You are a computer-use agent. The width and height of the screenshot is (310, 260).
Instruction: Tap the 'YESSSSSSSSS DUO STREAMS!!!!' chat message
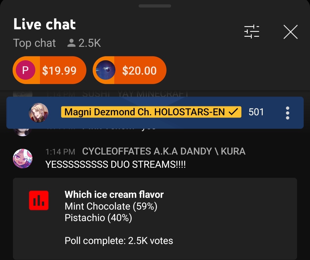point(115,165)
